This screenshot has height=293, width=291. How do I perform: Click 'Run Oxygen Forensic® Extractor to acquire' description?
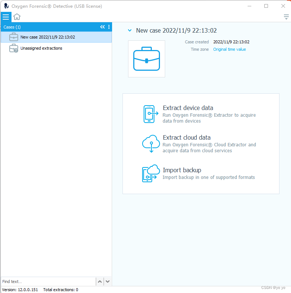click(x=209, y=115)
